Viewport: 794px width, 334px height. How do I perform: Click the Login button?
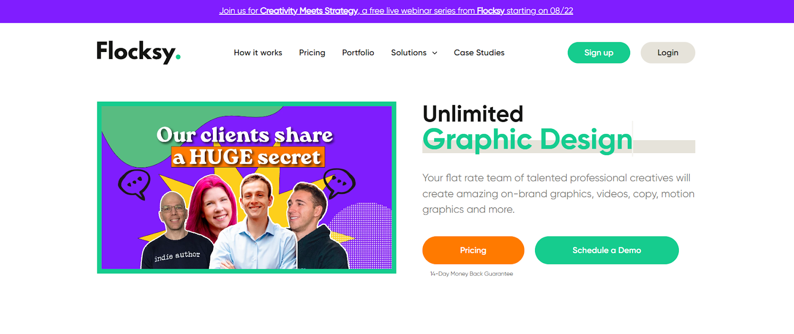point(668,53)
